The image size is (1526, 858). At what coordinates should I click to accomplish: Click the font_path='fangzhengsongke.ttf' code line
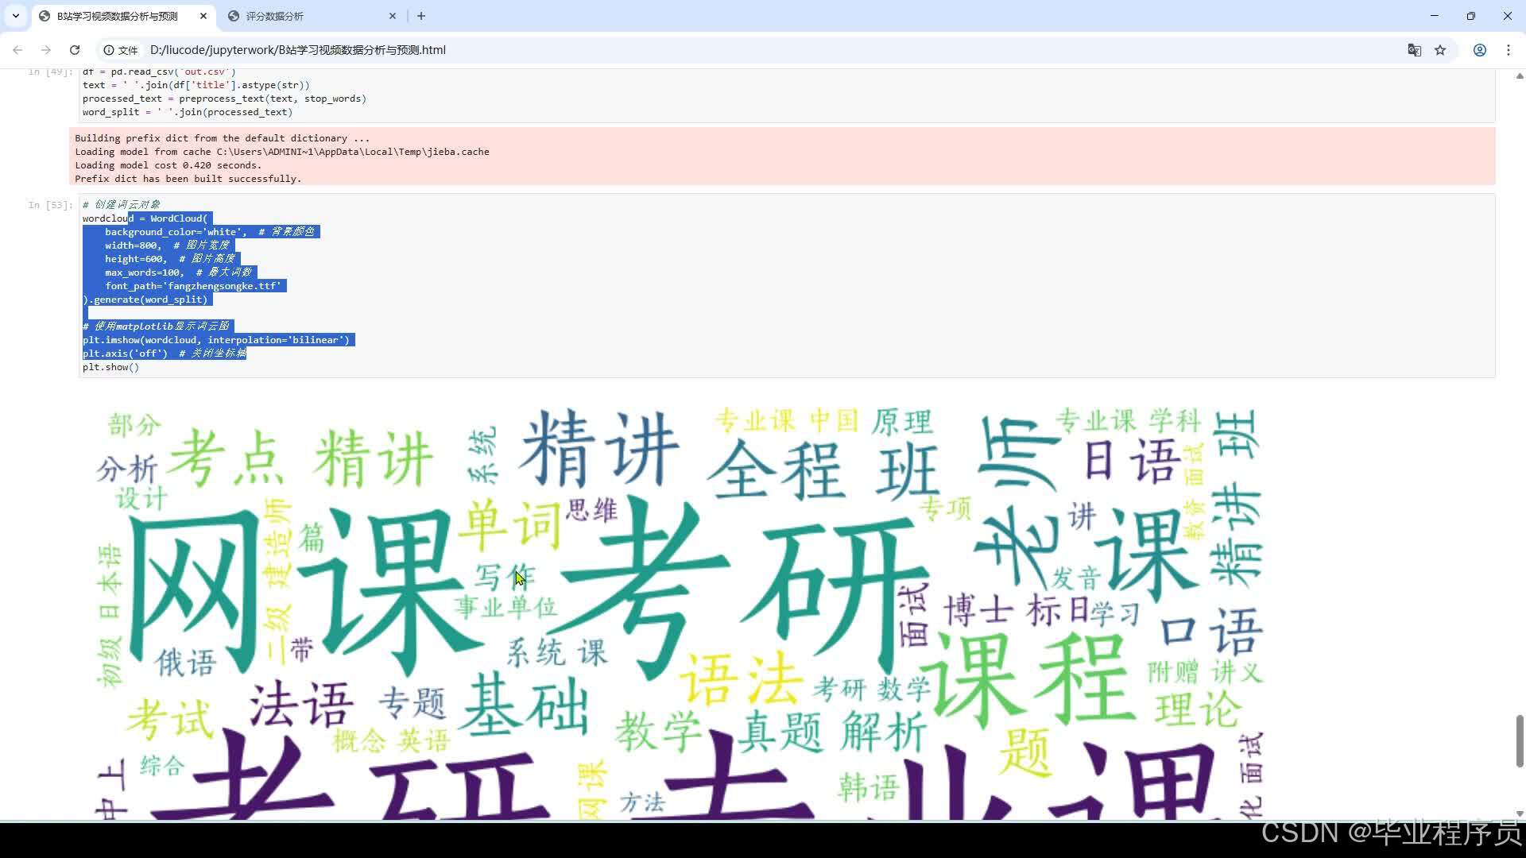click(x=192, y=286)
